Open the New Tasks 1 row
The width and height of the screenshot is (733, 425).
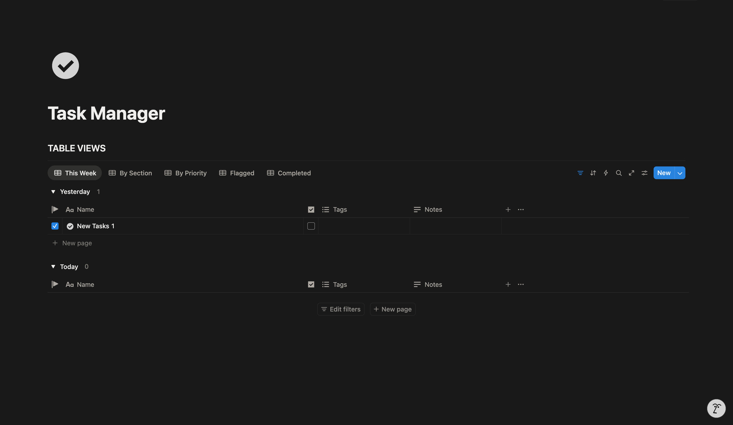(95, 226)
